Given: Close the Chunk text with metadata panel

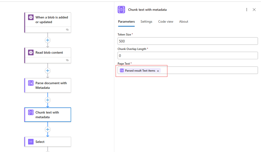Looking at the screenshot, I should coord(254,10).
